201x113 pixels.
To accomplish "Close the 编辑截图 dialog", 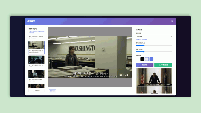I will tap(172, 21).
